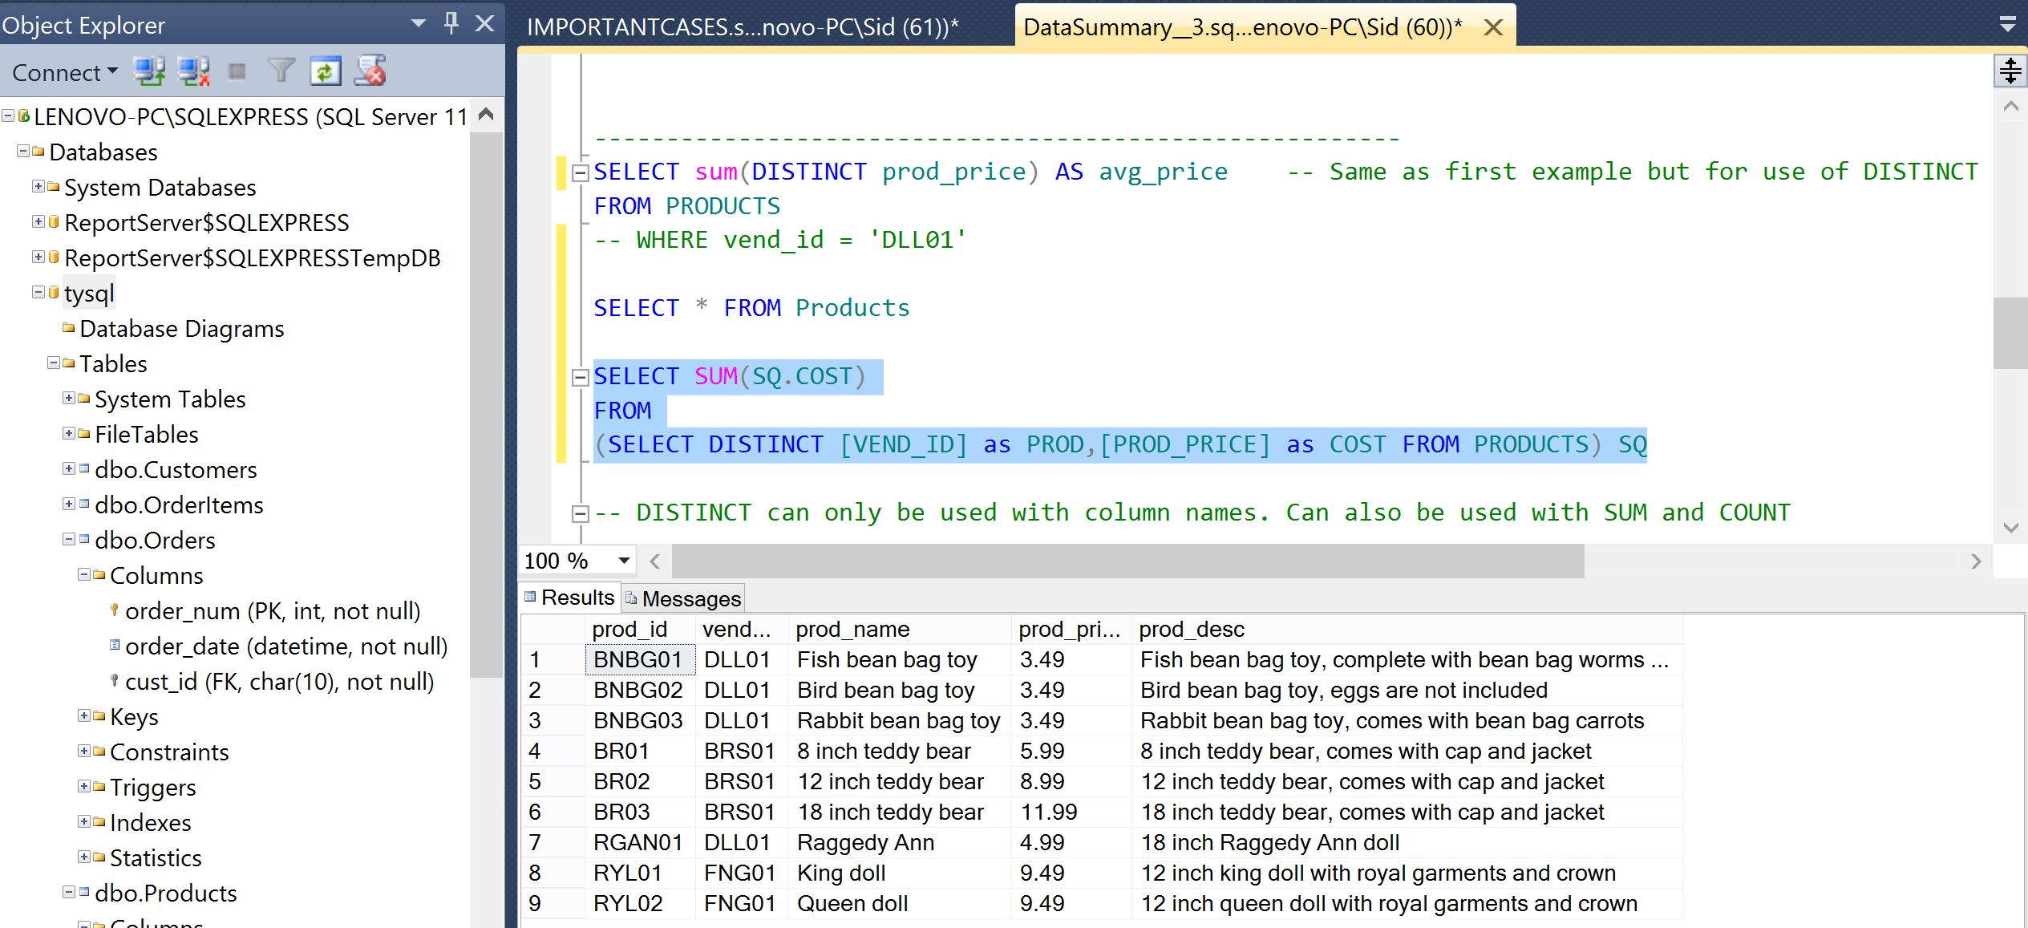Open the 100 % zoom combo box
Viewport: 2028px width, 928px height.
624,561
